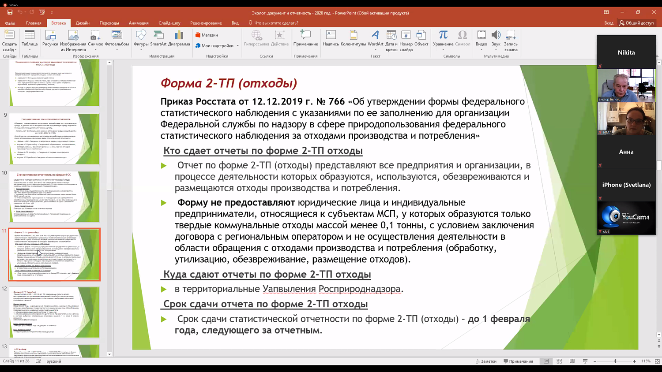Viewport: 662px width, 372px height.
Task: Start slideshow from beginning via quick access icon
Action: [42, 12]
